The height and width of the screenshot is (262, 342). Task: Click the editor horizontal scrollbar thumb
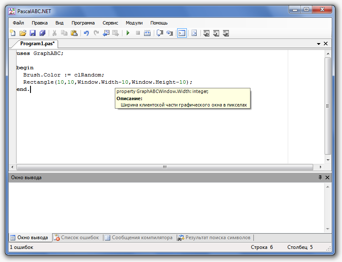(x=164, y=167)
